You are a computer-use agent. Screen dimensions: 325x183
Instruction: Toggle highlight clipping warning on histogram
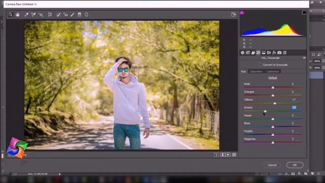click(x=304, y=13)
